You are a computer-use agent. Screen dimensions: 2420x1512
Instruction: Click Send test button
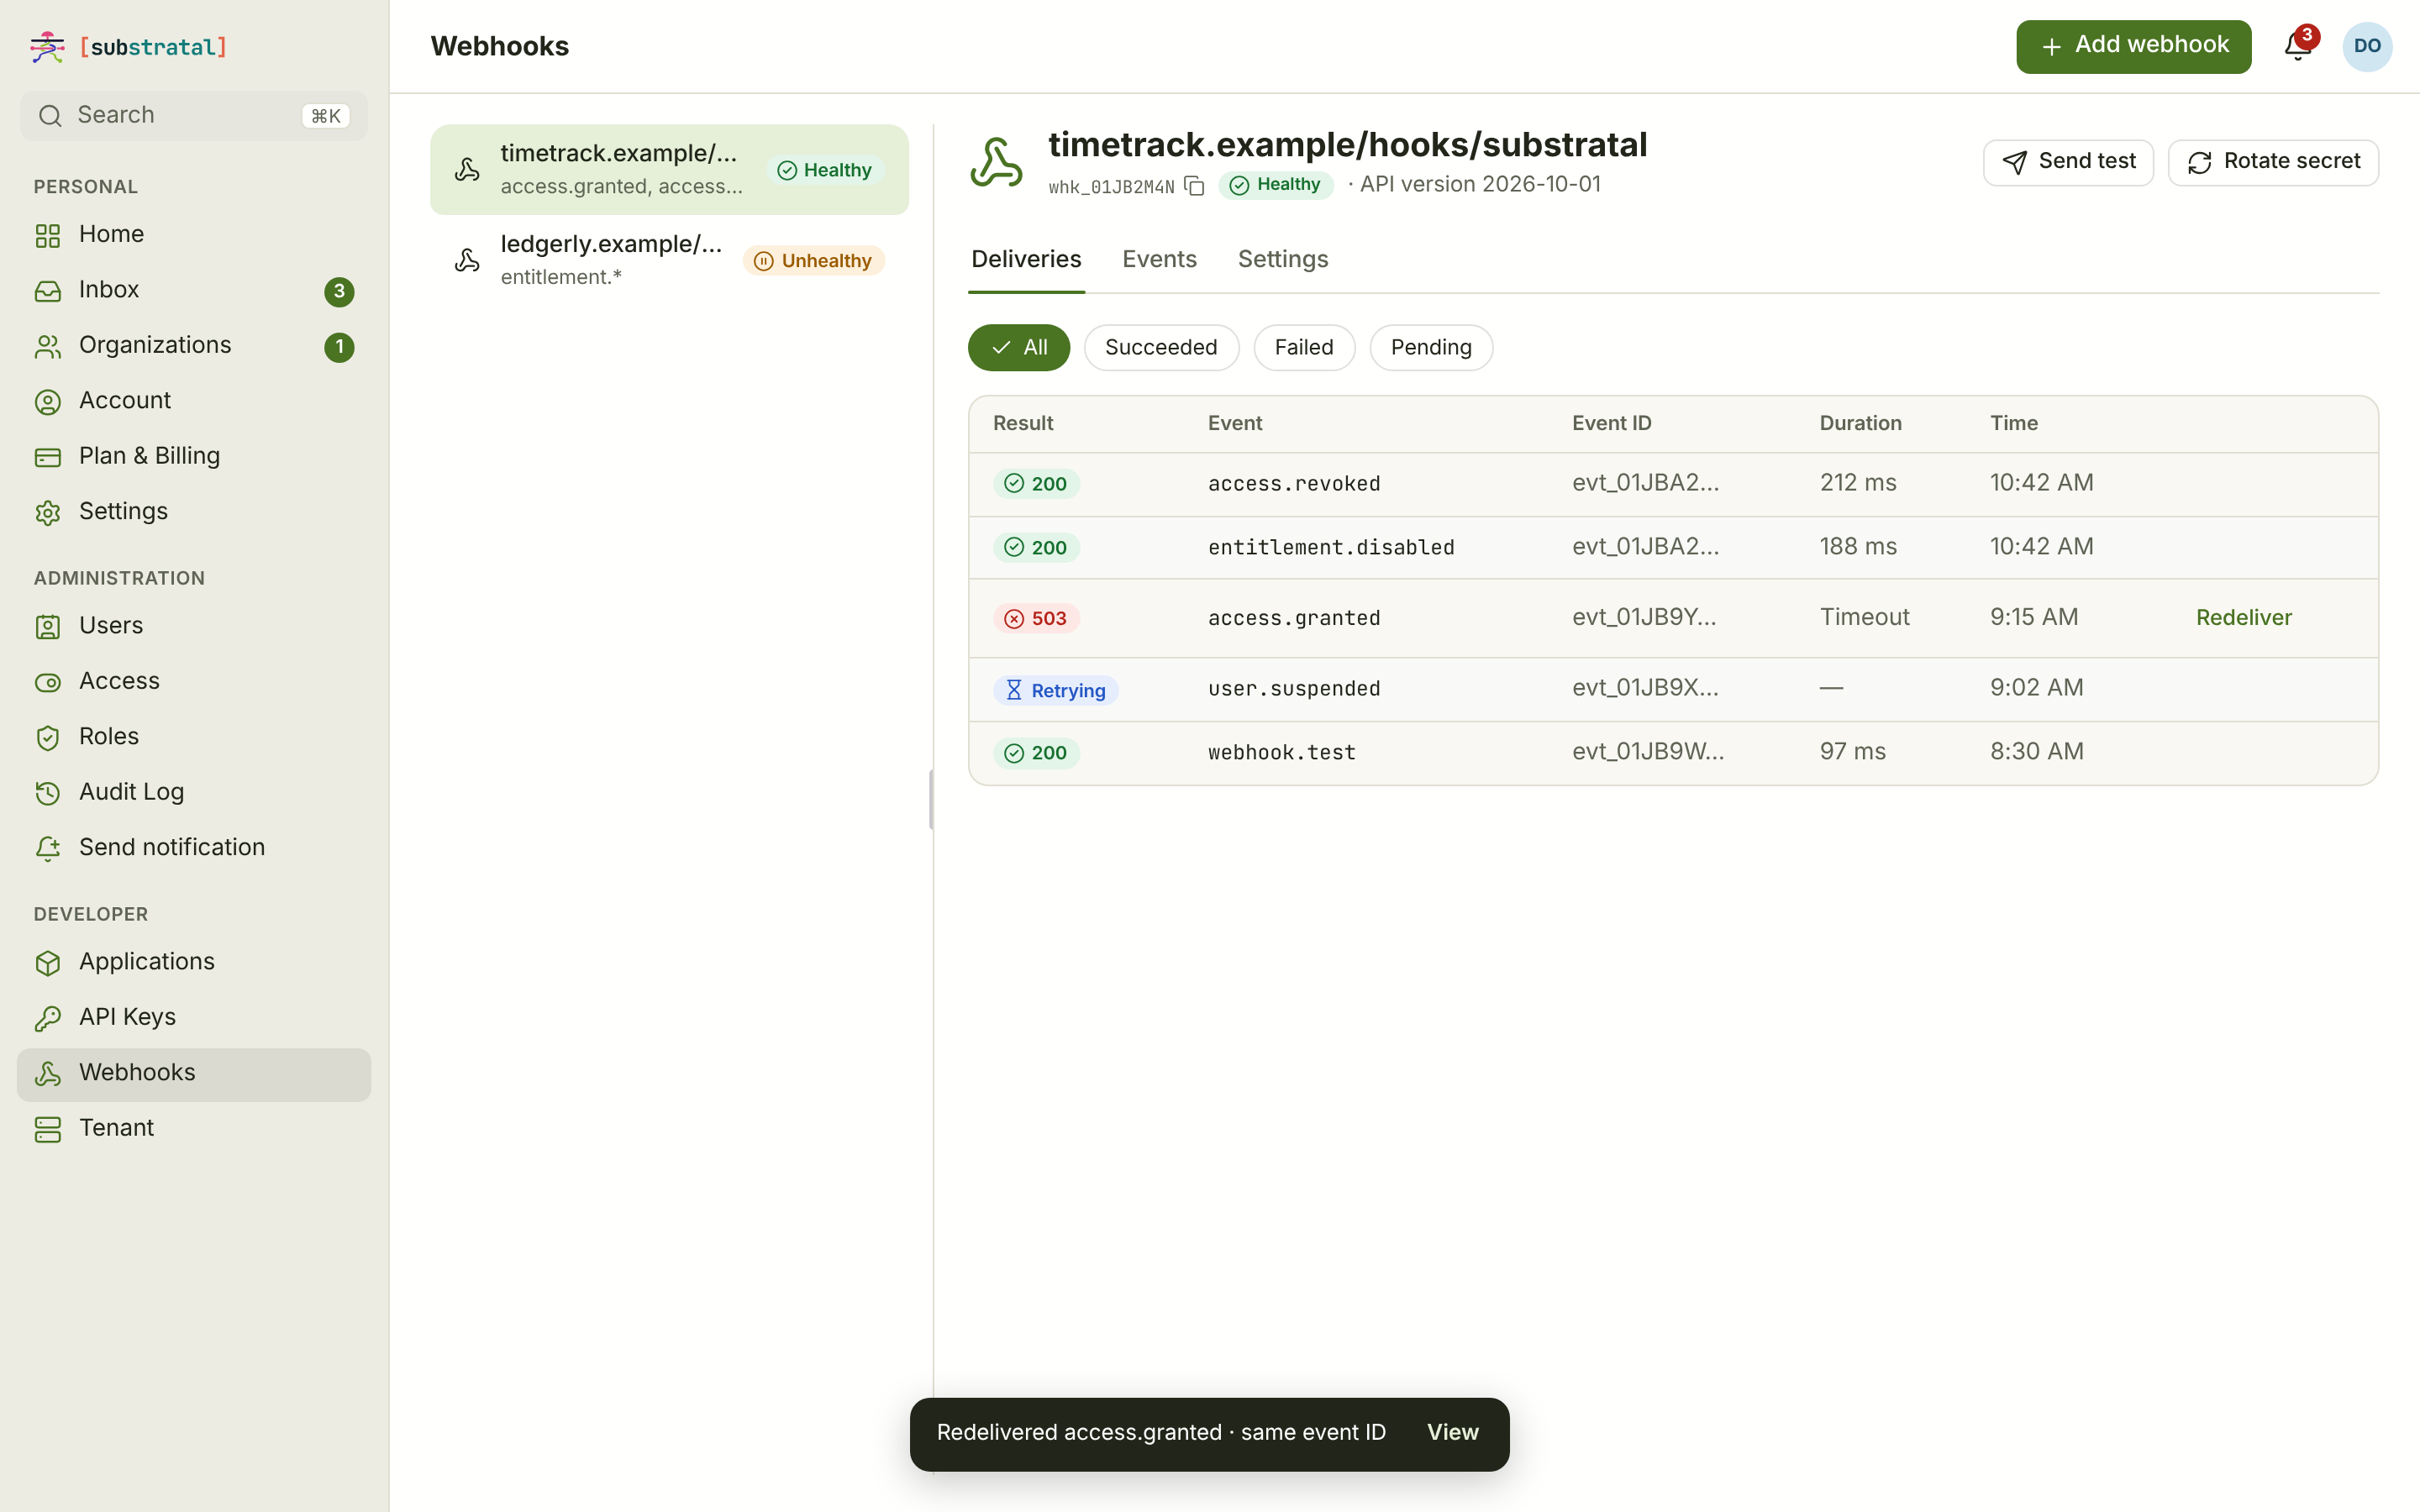pyautogui.click(x=2067, y=162)
